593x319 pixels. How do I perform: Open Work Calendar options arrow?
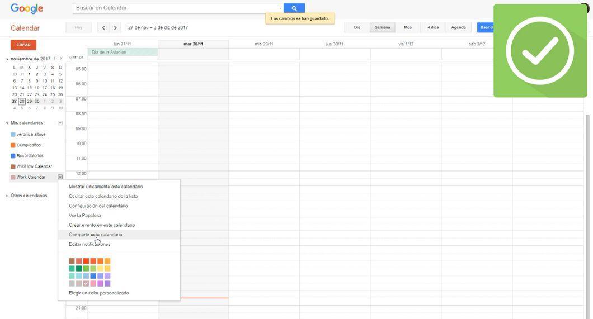pyautogui.click(x=60, y=177)
